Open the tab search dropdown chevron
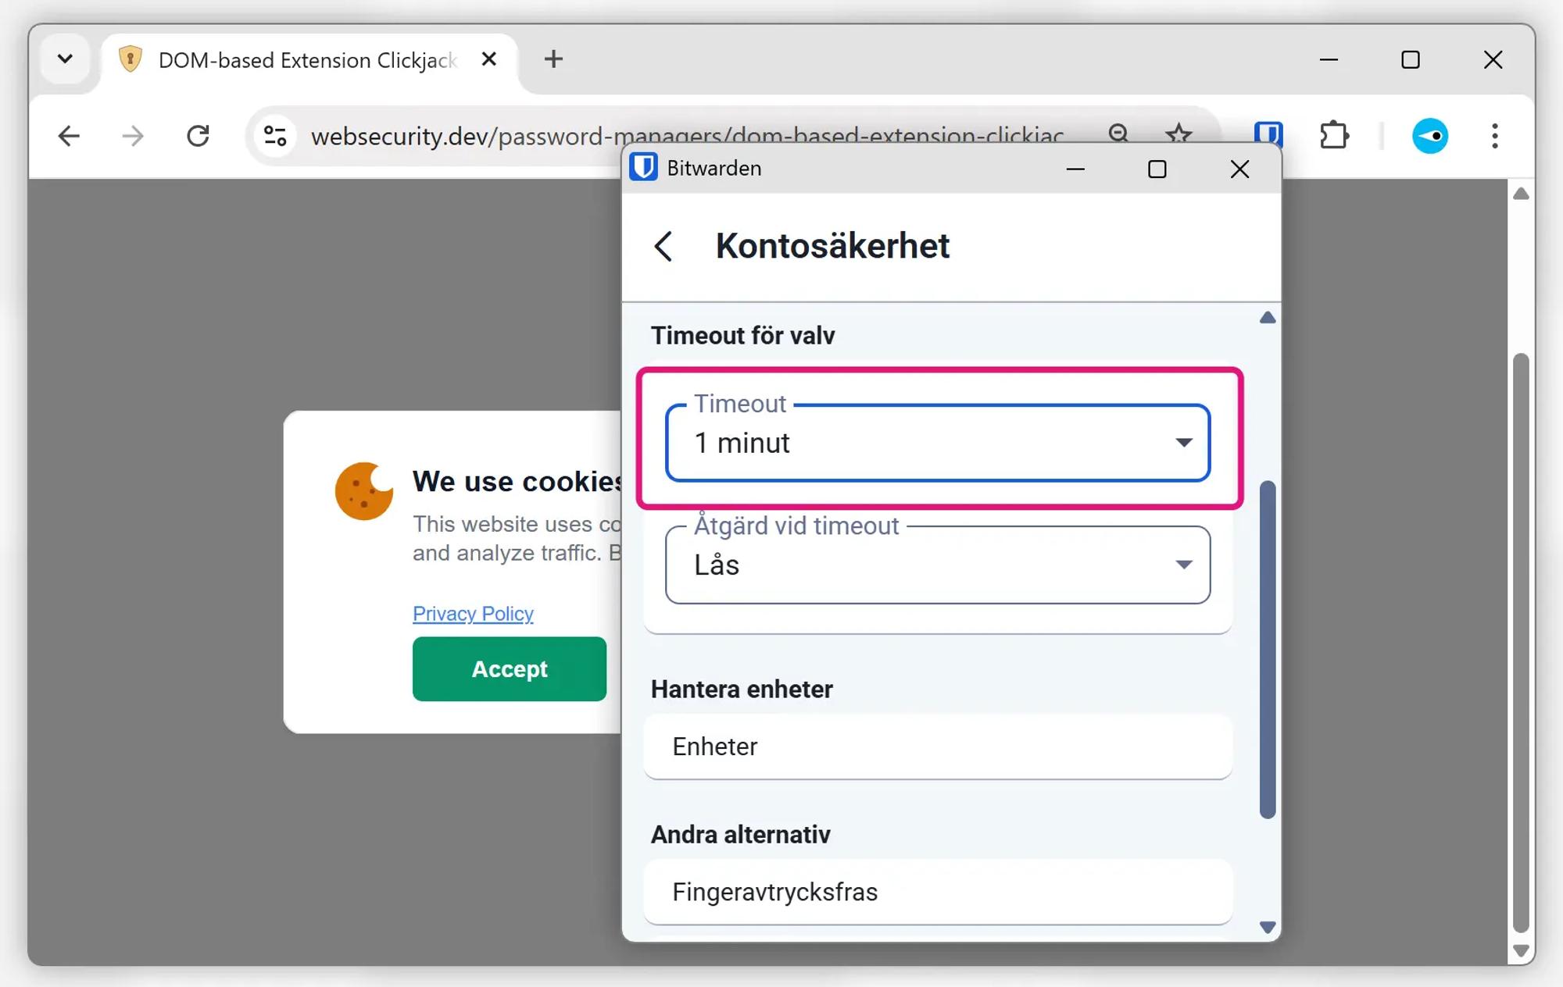This screenshot has width=1563, height=987. point(66,59)
